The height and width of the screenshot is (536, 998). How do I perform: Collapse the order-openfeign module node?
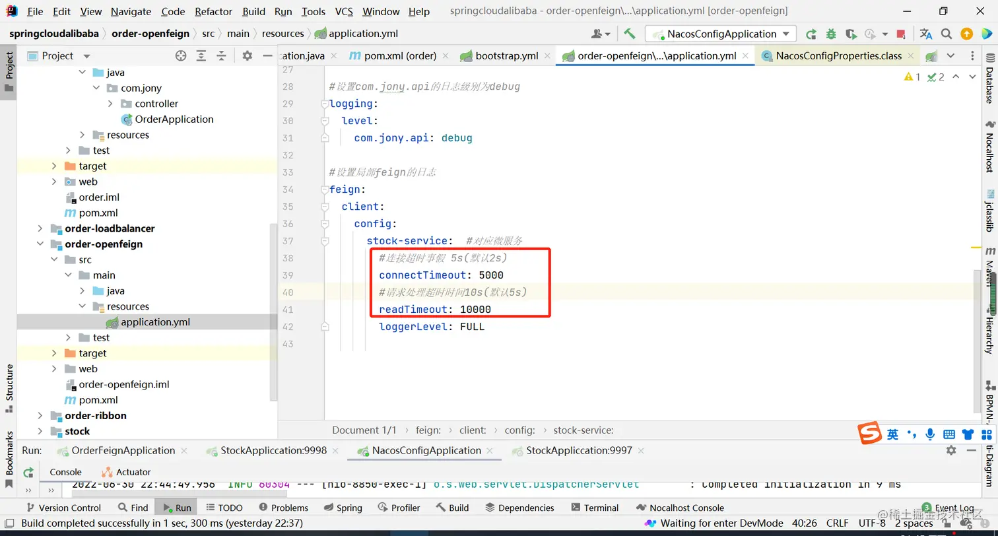[40, 244]
